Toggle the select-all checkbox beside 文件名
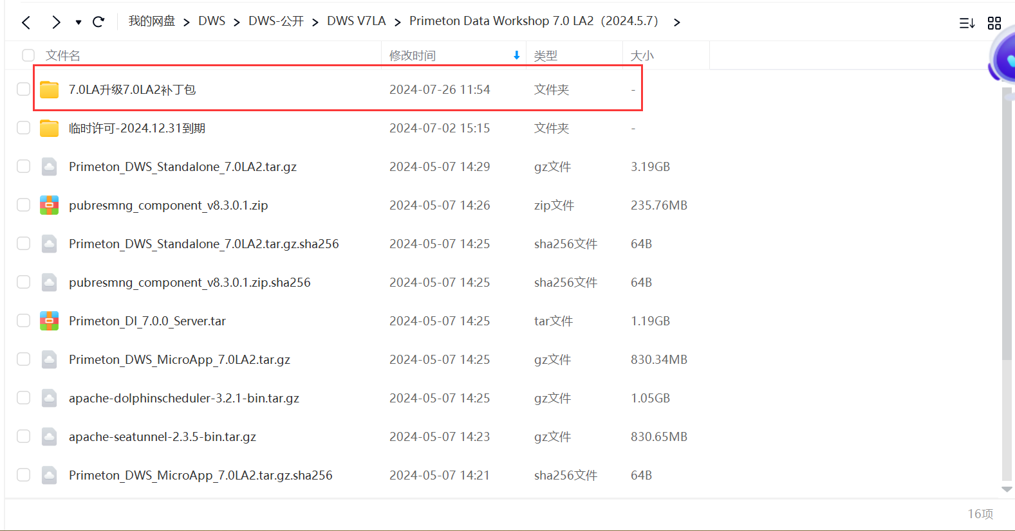This screenshot has height=531, width=1015. click(28, 55)
